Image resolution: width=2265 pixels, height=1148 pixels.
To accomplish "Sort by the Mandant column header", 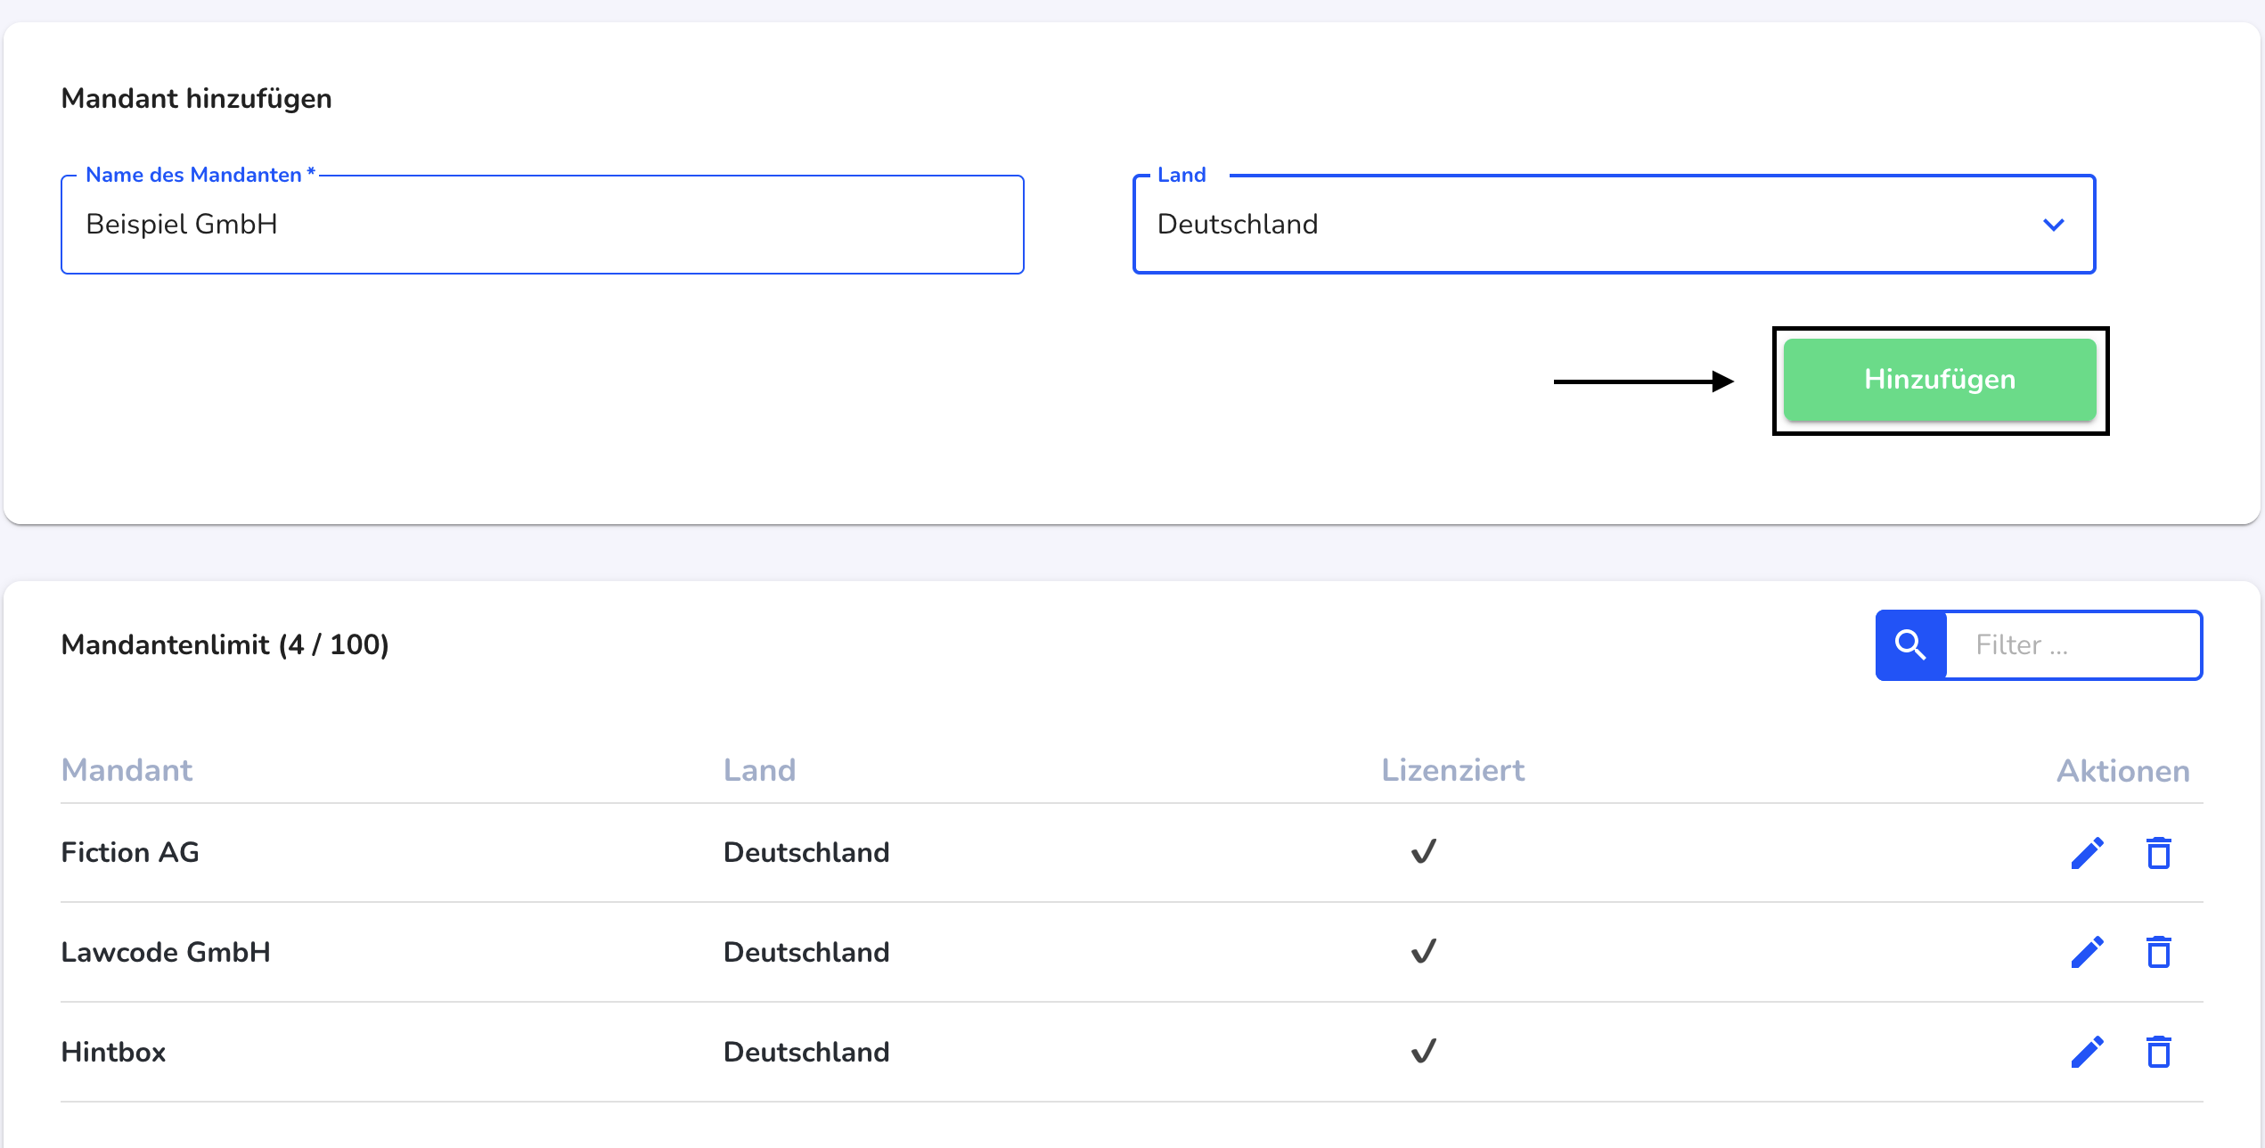I will coord(127,770).
